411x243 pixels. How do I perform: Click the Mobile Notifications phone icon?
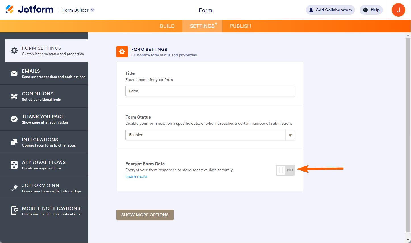(14, 211)
